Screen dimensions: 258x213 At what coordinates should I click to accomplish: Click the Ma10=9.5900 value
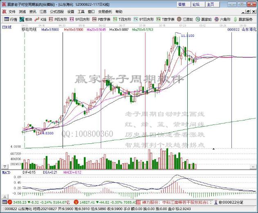[74, 29]
